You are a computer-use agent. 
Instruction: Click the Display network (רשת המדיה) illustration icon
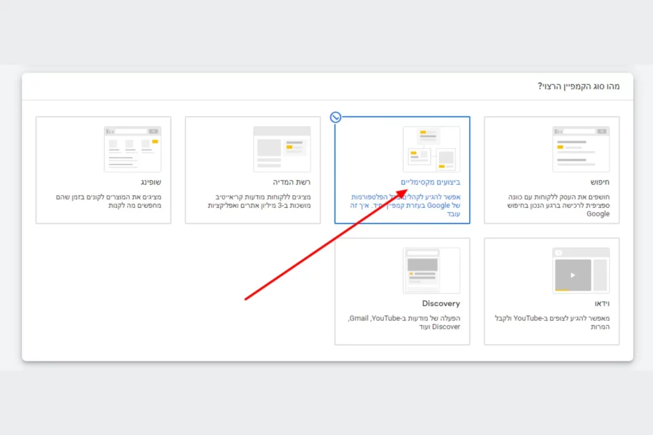tap(282, 149)
